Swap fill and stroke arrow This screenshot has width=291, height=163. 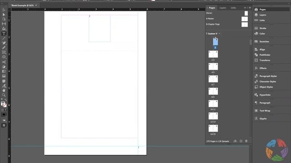[x=5, y=100]
